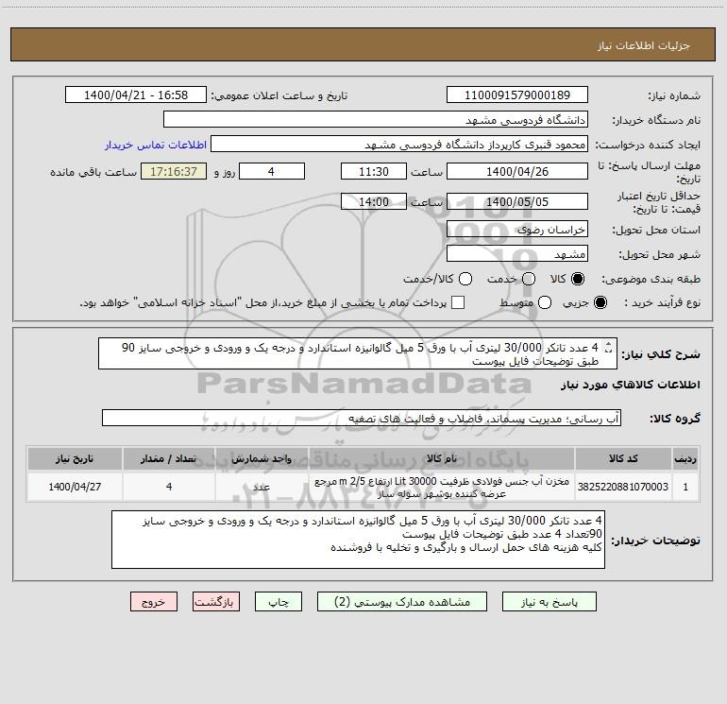Click the remaining days field showing 4
This screenshot has height=704, width=727.
point(272,171)
